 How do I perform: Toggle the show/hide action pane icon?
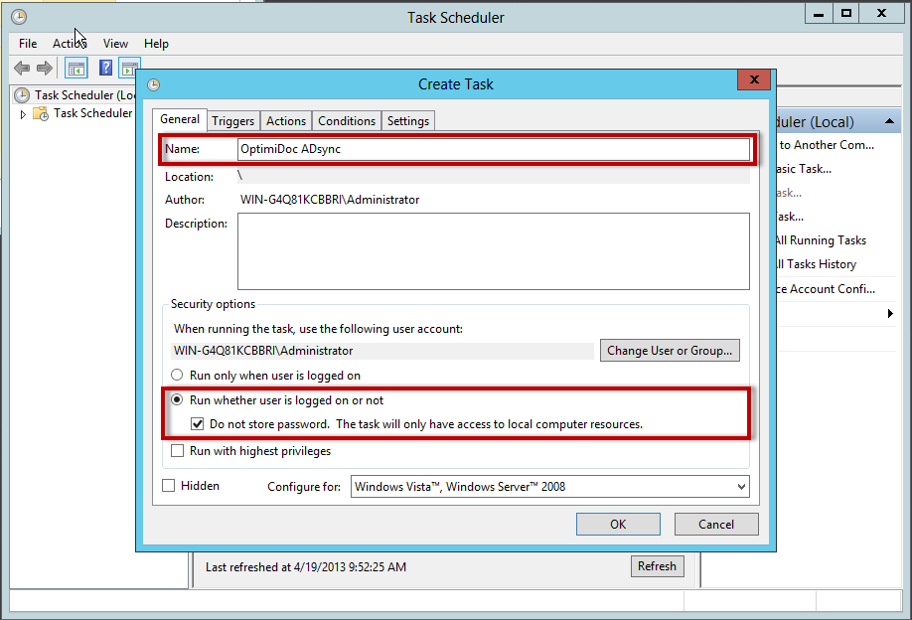(x=129, y=69)
